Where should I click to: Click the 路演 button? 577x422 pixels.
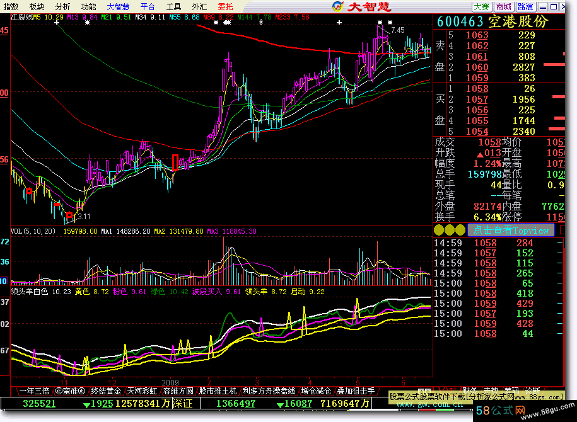(x=525, y=7)
